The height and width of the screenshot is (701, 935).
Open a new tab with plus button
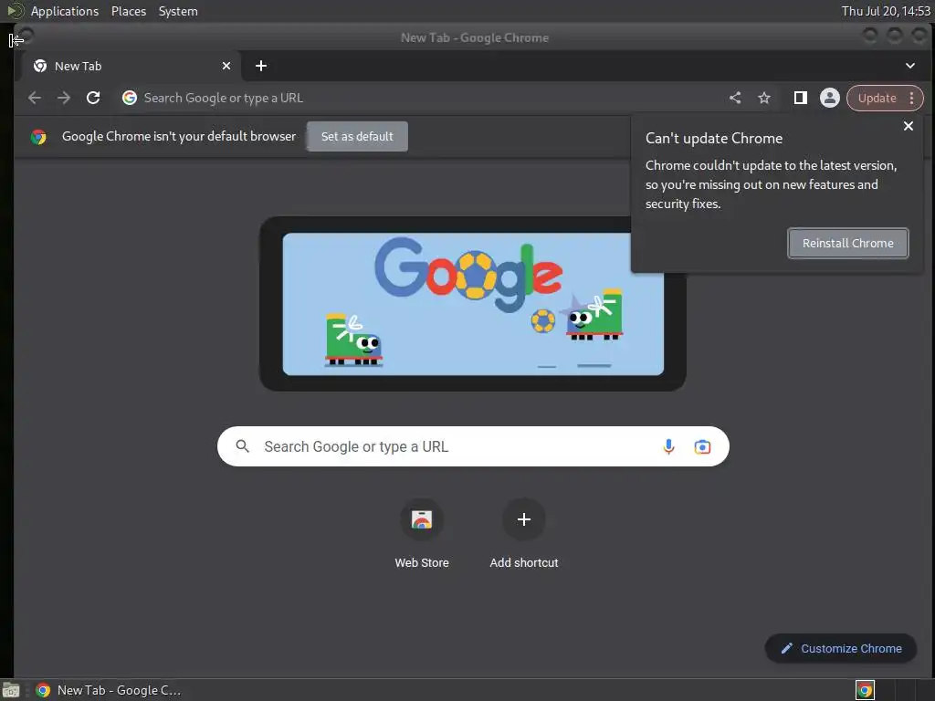(261, 66)
